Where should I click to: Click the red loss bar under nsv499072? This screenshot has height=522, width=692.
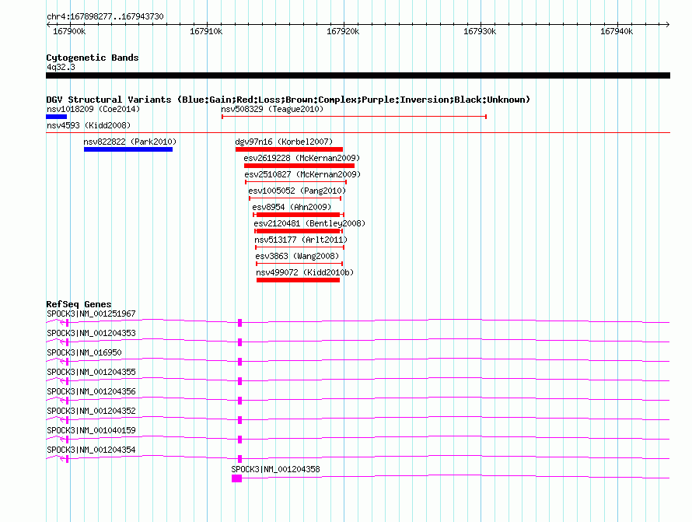click(299, 280)
